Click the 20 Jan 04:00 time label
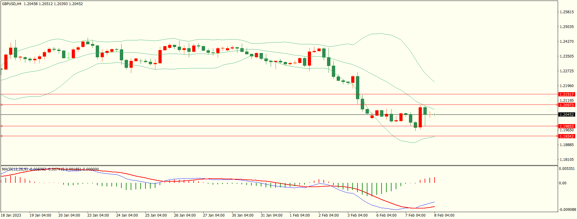 pyautogui.click(x=69, y=215)
